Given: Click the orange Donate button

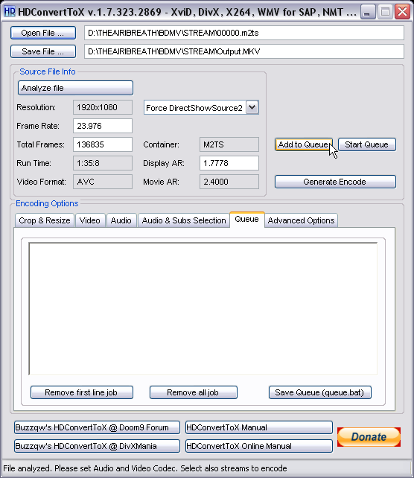Looking at the screenshot, I should pyautogui.click(x=369, y=437).
